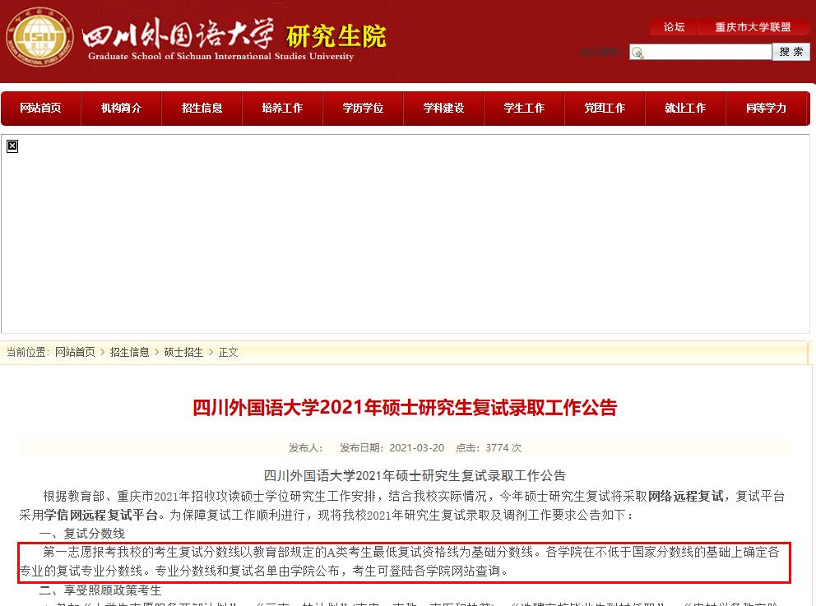Click 网站首页 in the breadcrumb trail
The image size is (816, 606).
pyautogui.click(x=75, y=352)
